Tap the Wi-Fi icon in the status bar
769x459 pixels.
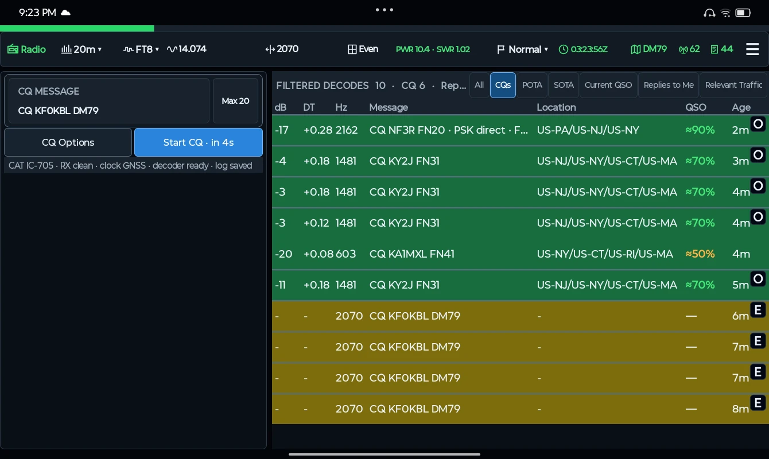725,13
